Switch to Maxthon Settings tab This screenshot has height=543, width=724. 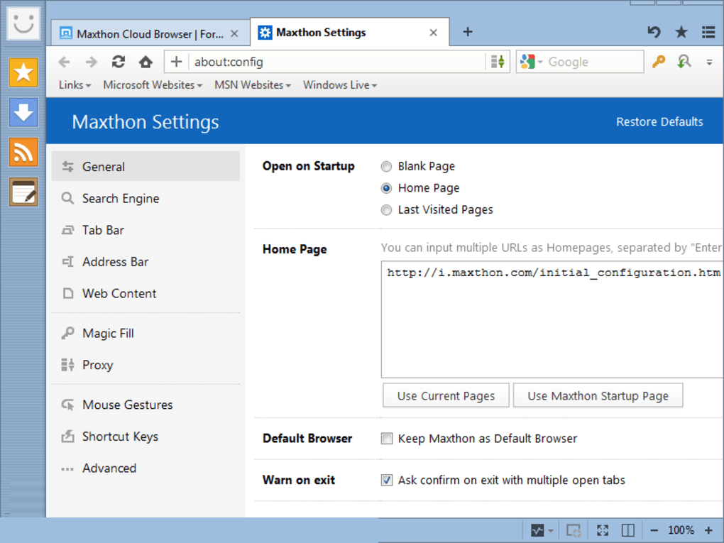point(349,33)
